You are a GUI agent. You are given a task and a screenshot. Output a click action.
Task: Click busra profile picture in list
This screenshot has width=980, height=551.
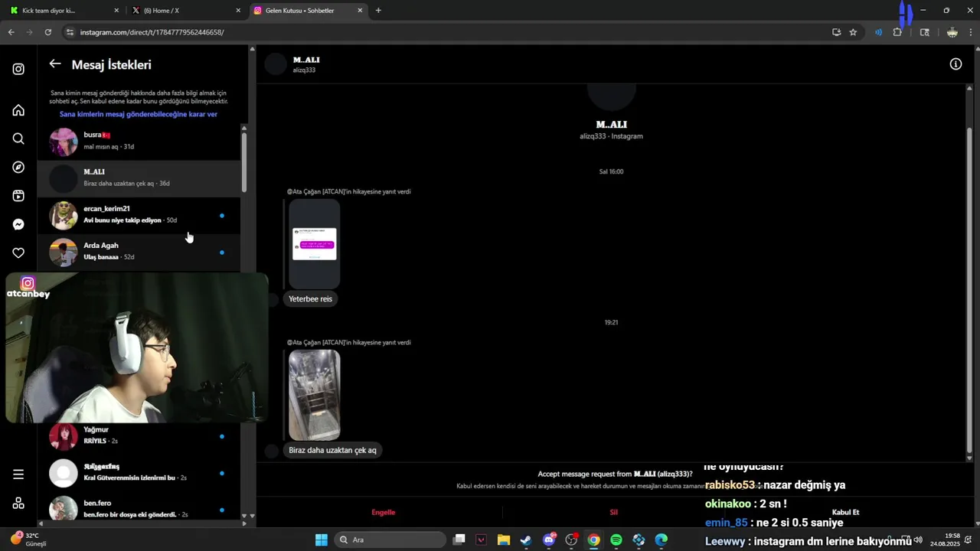click(x=64, y=142)
